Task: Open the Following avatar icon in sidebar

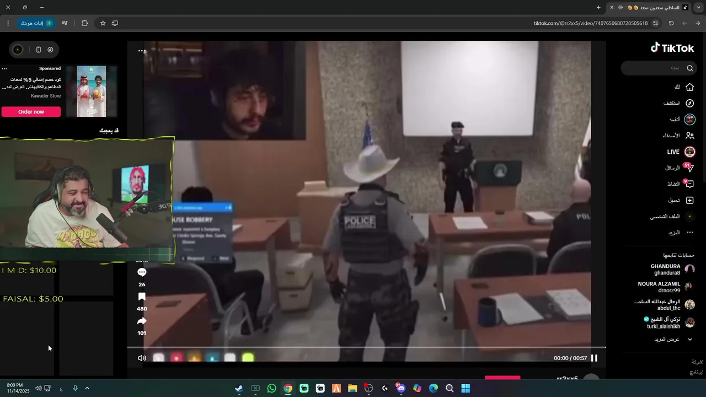Action: pos(689,119)
